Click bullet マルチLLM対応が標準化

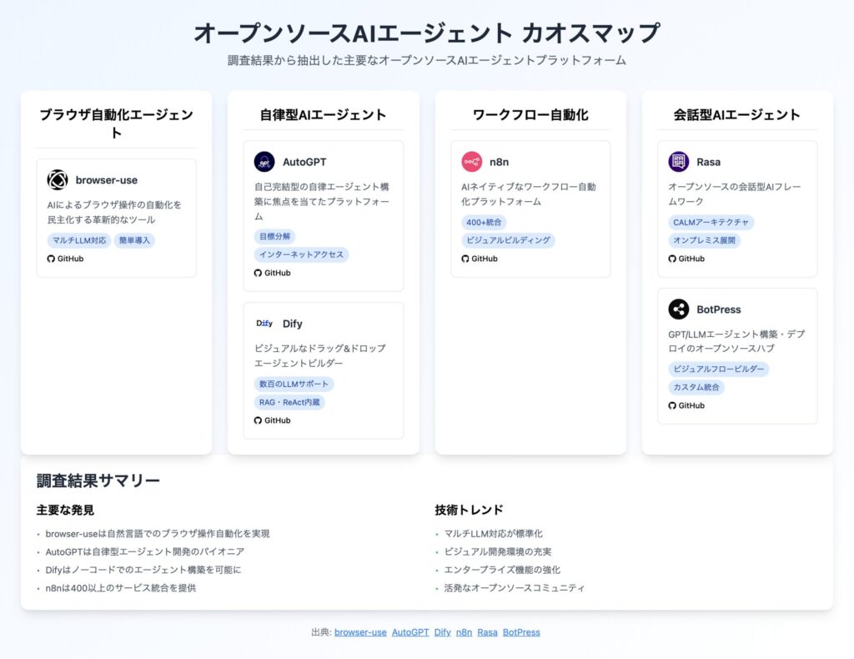(494, 534)
